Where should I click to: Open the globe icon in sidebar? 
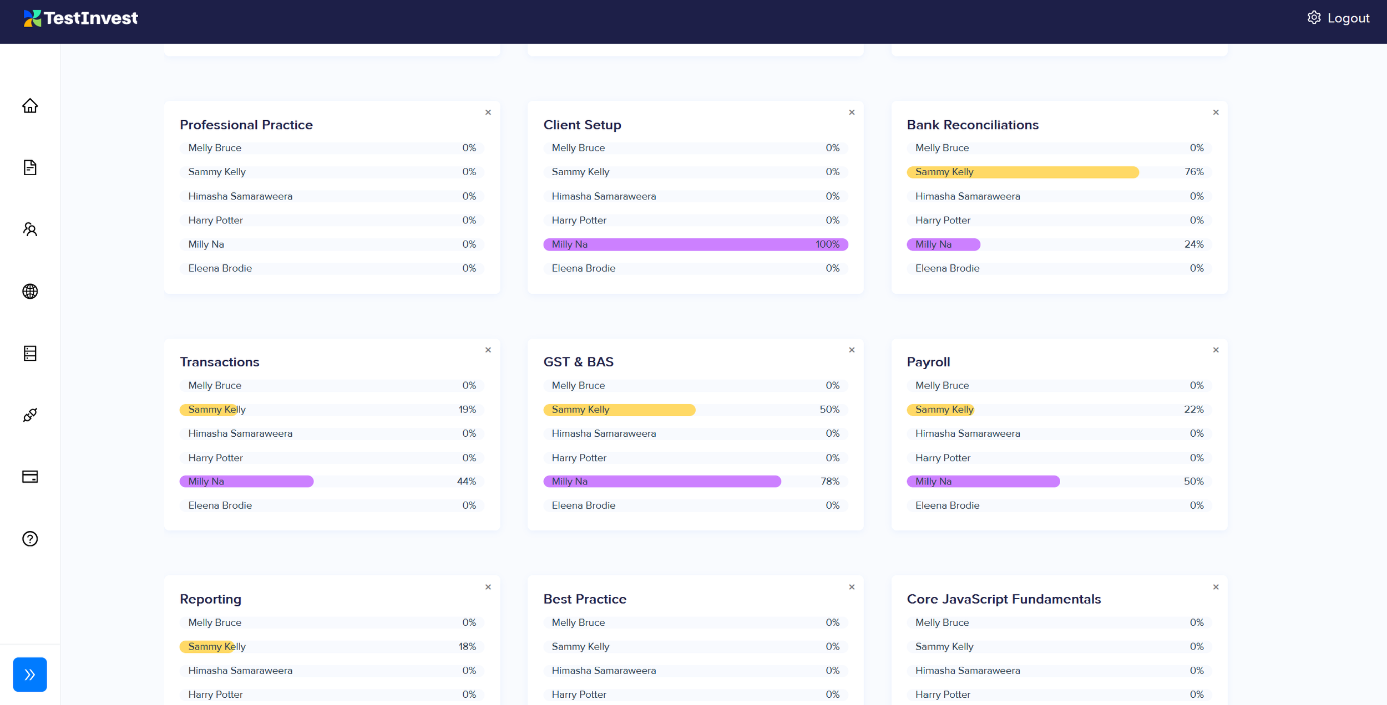tap(30, 291)
